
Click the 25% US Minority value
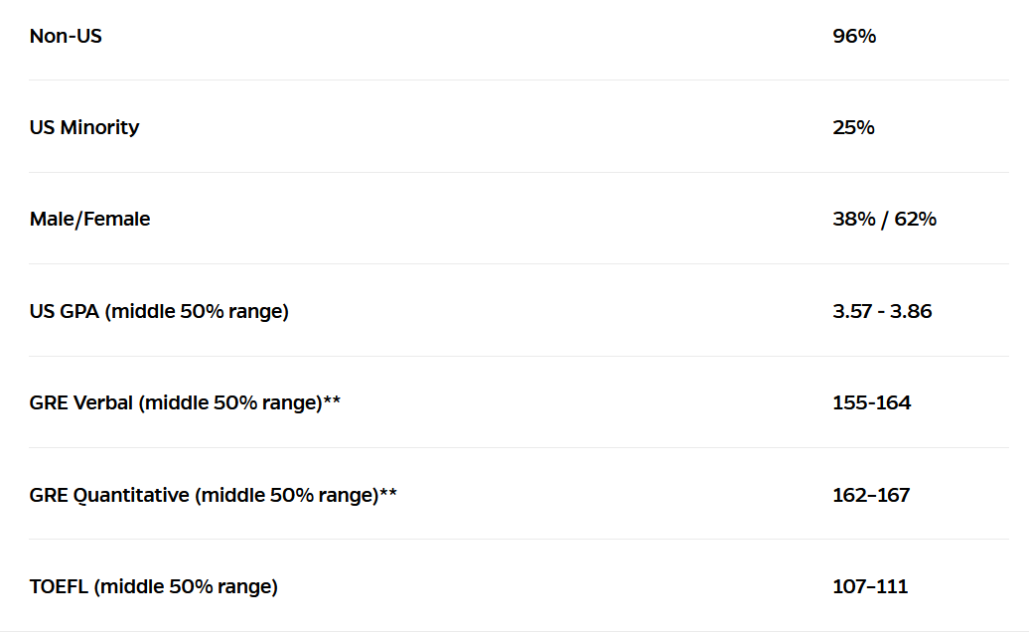click(x=853, y=127)
